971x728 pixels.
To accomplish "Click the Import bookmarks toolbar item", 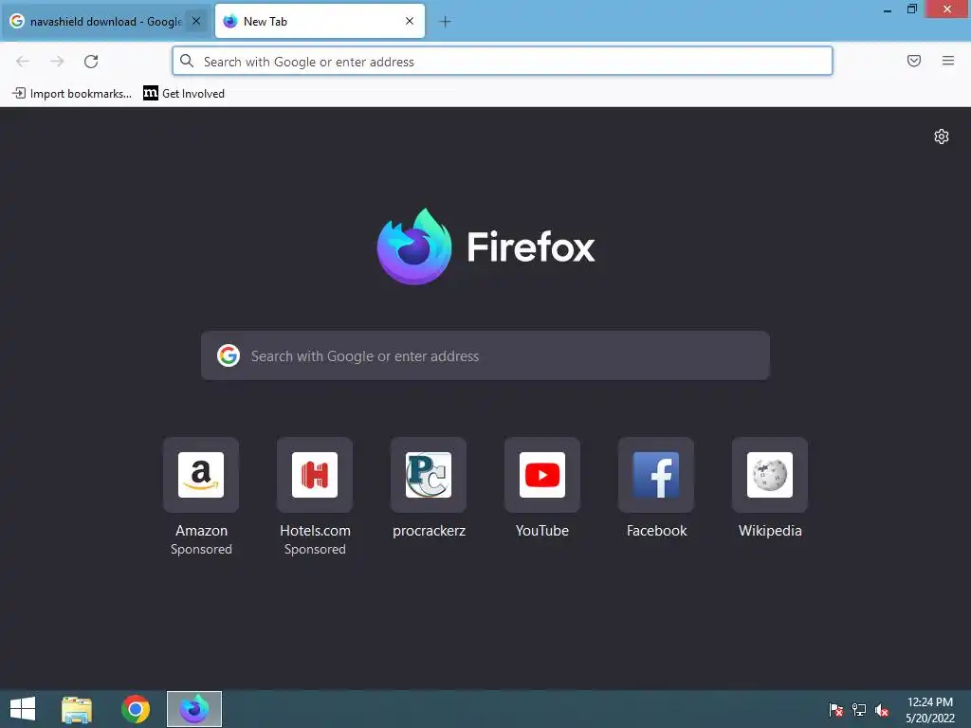I will point(72,94).
